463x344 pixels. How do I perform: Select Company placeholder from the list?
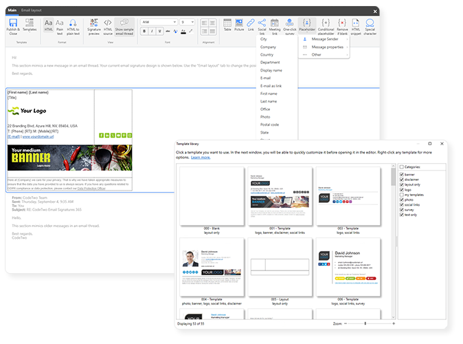click(x=268, y=47)
